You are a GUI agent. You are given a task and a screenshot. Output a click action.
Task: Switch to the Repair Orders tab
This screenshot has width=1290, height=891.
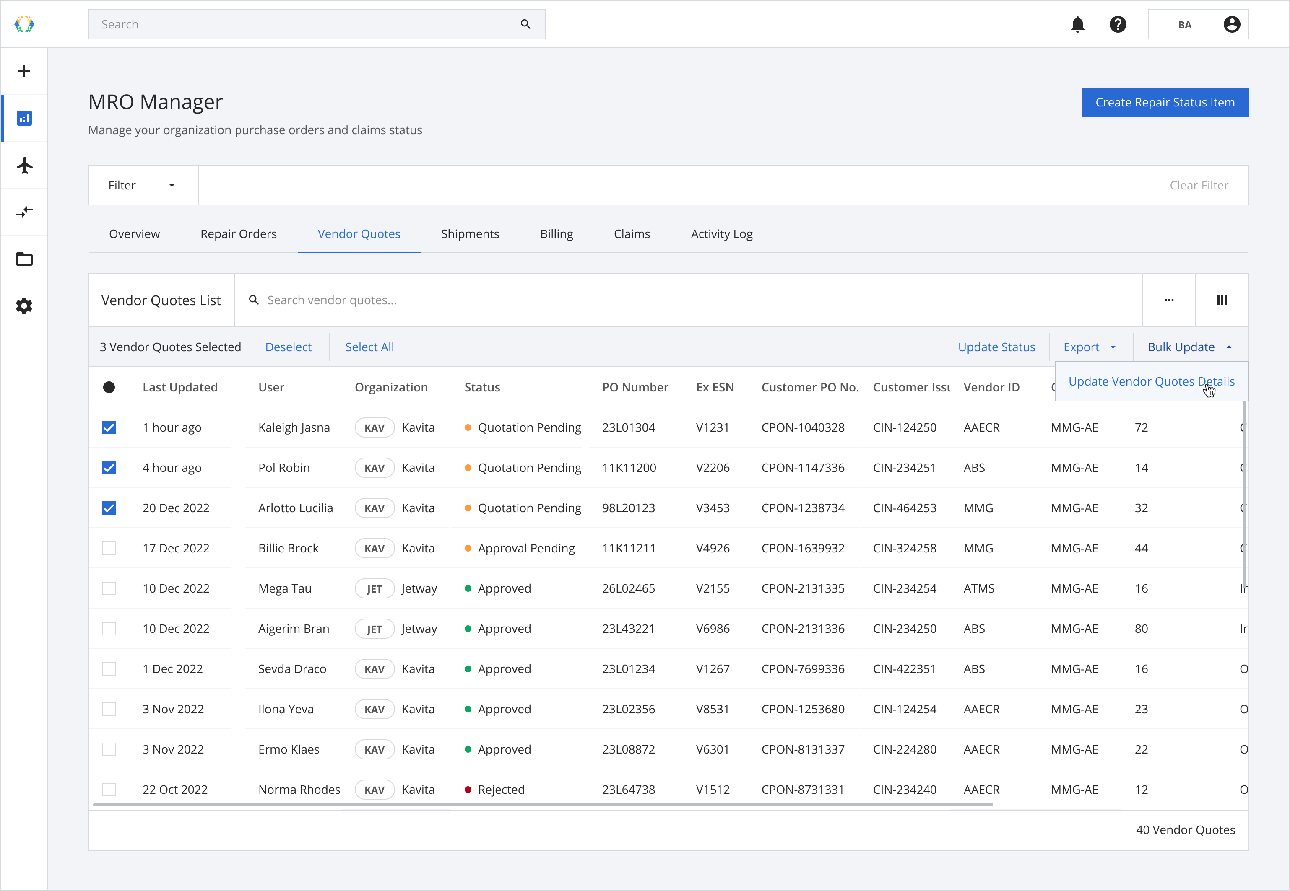[x=239, y=234]
